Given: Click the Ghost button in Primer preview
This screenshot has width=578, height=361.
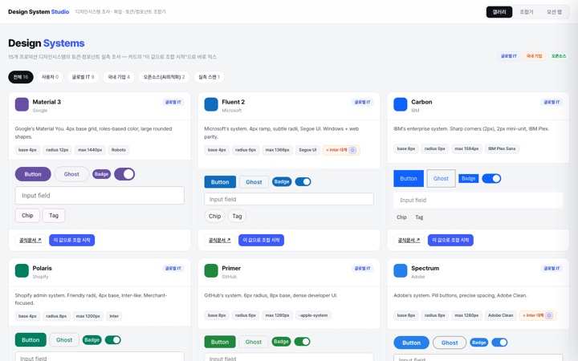Looking at the screenshot, I should 254,342.
